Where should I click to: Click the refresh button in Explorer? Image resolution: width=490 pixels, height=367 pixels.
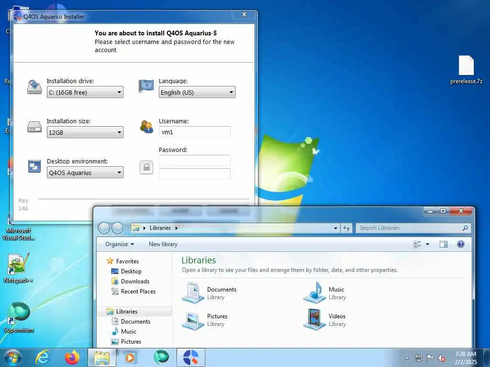(x=346, y=228)
